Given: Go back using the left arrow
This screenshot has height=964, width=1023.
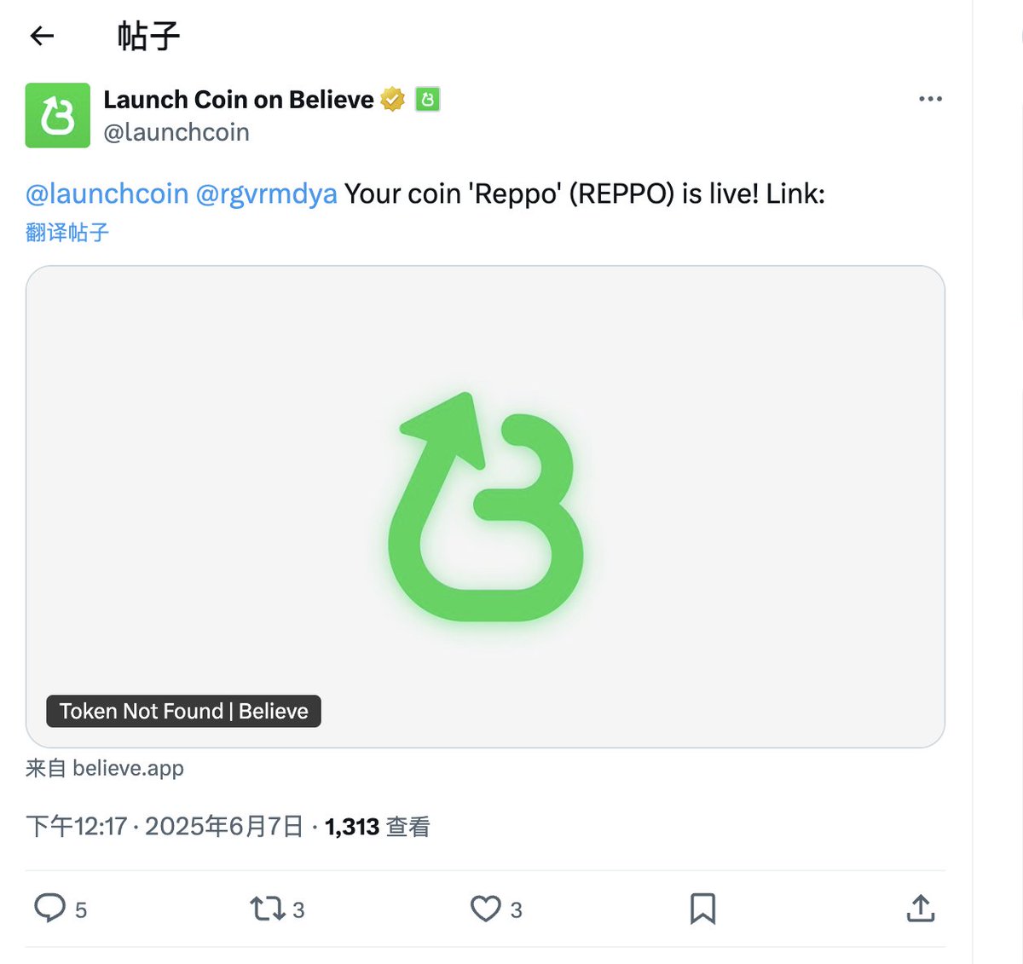Looking at the screenshot, I should pyautogui.click(x=42, y=36).
